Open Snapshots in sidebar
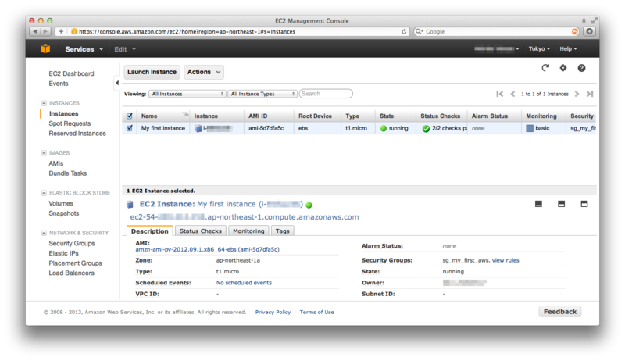 pyautogui.click(x=64, y=213)
